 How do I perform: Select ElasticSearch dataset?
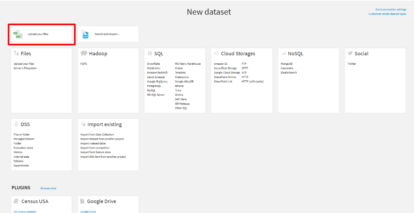[x=289, y=73]
